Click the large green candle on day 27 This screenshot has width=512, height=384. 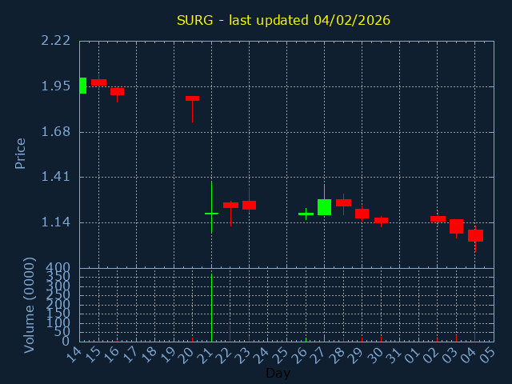tap(324, 207)
